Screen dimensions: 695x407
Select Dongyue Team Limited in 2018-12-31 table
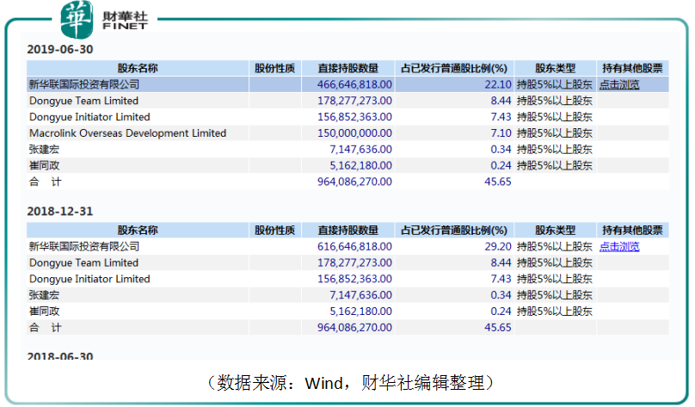pyautogui.click(x=83, y=263)
